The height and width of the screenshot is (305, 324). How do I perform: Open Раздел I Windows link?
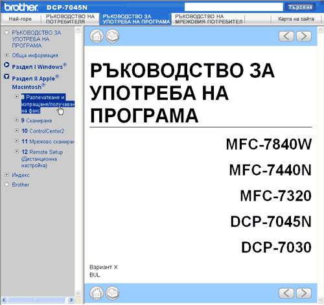[x=39, y=66]
